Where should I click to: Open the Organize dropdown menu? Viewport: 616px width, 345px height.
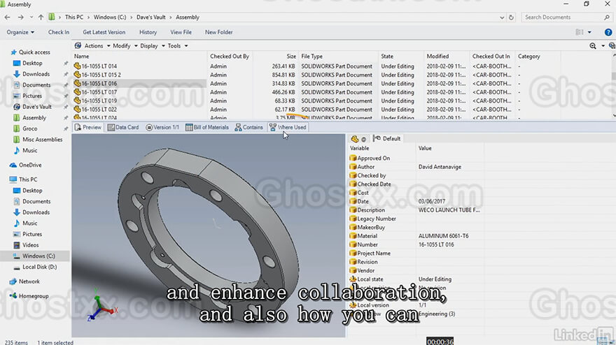tap(20, 32)
